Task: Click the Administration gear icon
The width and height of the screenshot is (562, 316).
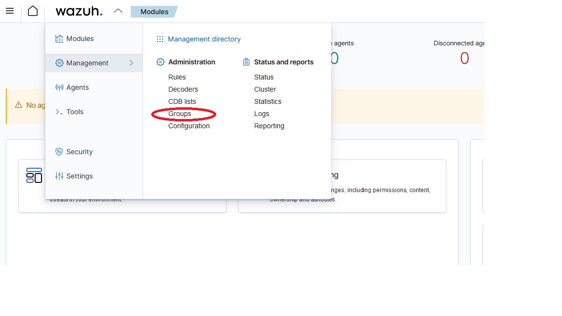Action: [x=160, y=62]
